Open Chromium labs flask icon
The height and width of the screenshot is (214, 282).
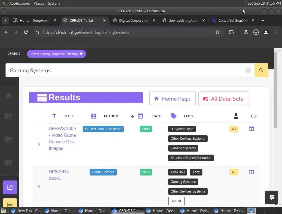tap(246, 32)
